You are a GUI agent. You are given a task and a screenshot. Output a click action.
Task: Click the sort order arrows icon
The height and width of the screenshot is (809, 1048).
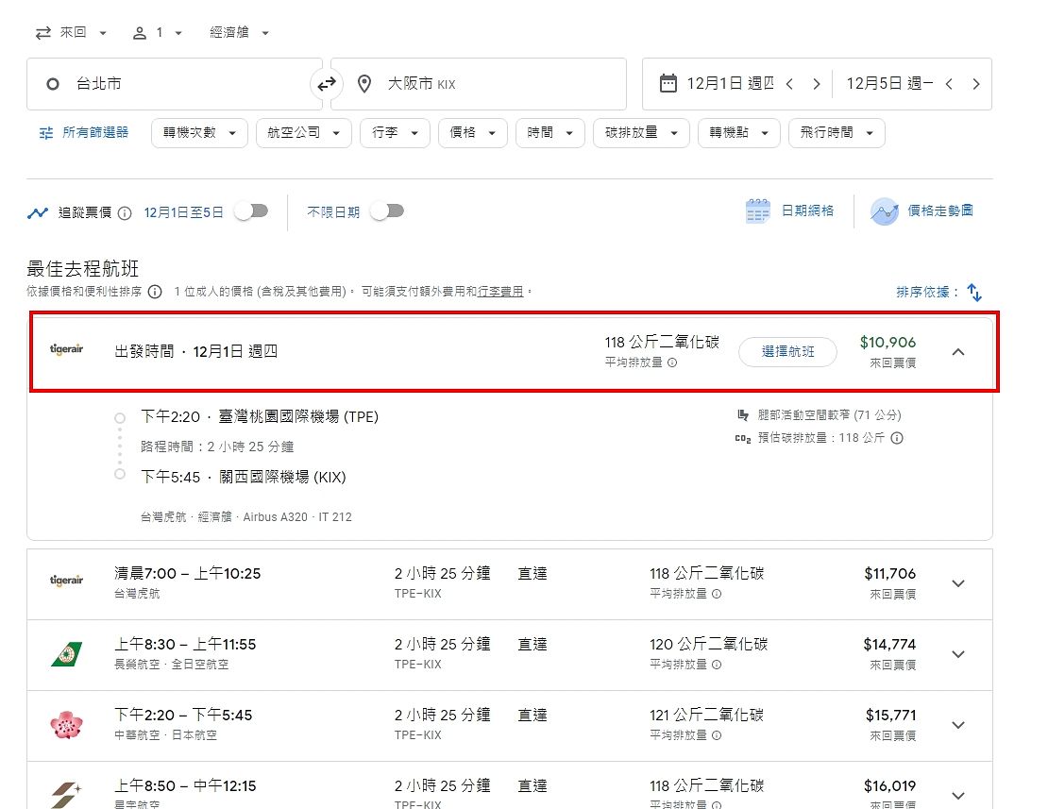975,293
